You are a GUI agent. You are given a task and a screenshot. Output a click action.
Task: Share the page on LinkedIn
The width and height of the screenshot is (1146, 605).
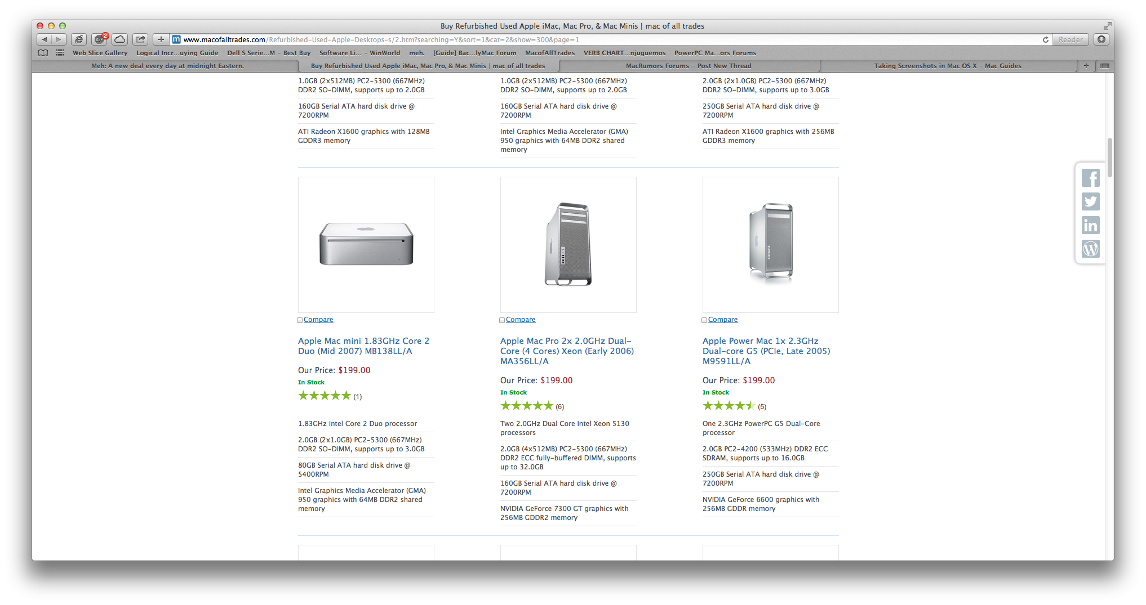[1090, 225]
